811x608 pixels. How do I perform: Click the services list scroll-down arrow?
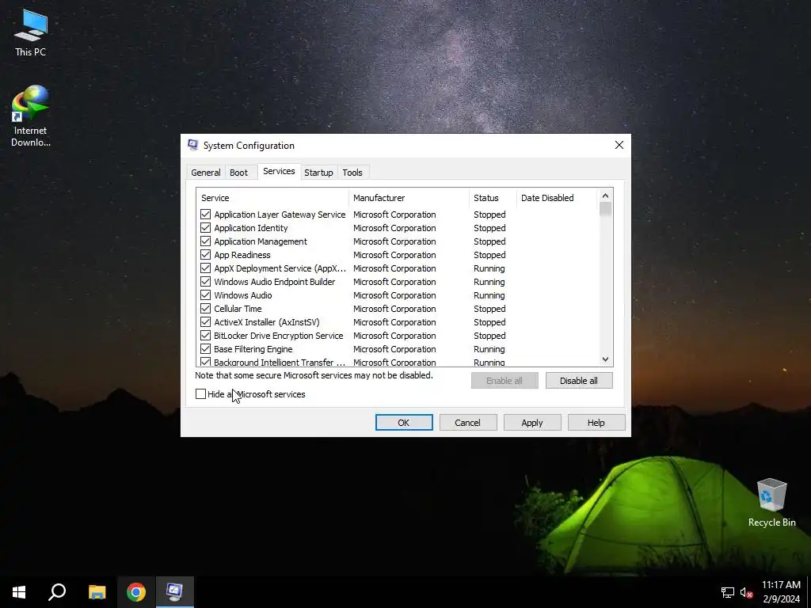(x=605, y=359)
